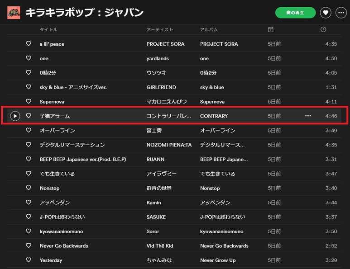The height and width of the screenshot is (269, 350).
Task: Heart the track オーバーライン
Action: pyautogui.click(x=29, y=131)
